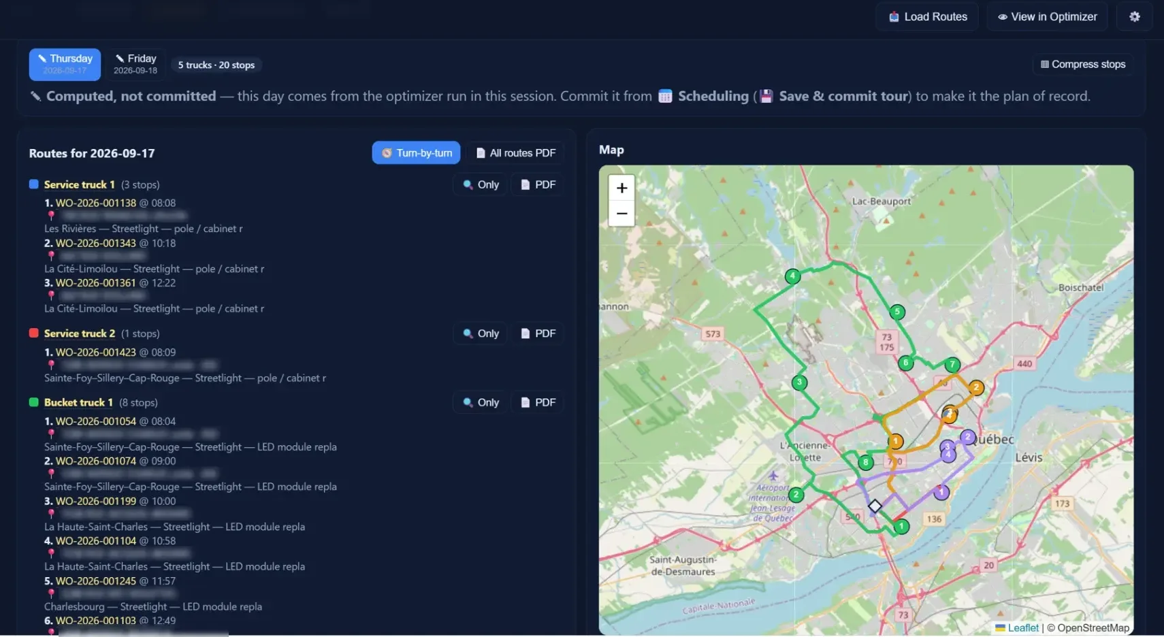
Task: Zoom out on the map
Action: [x=621, y=213]
